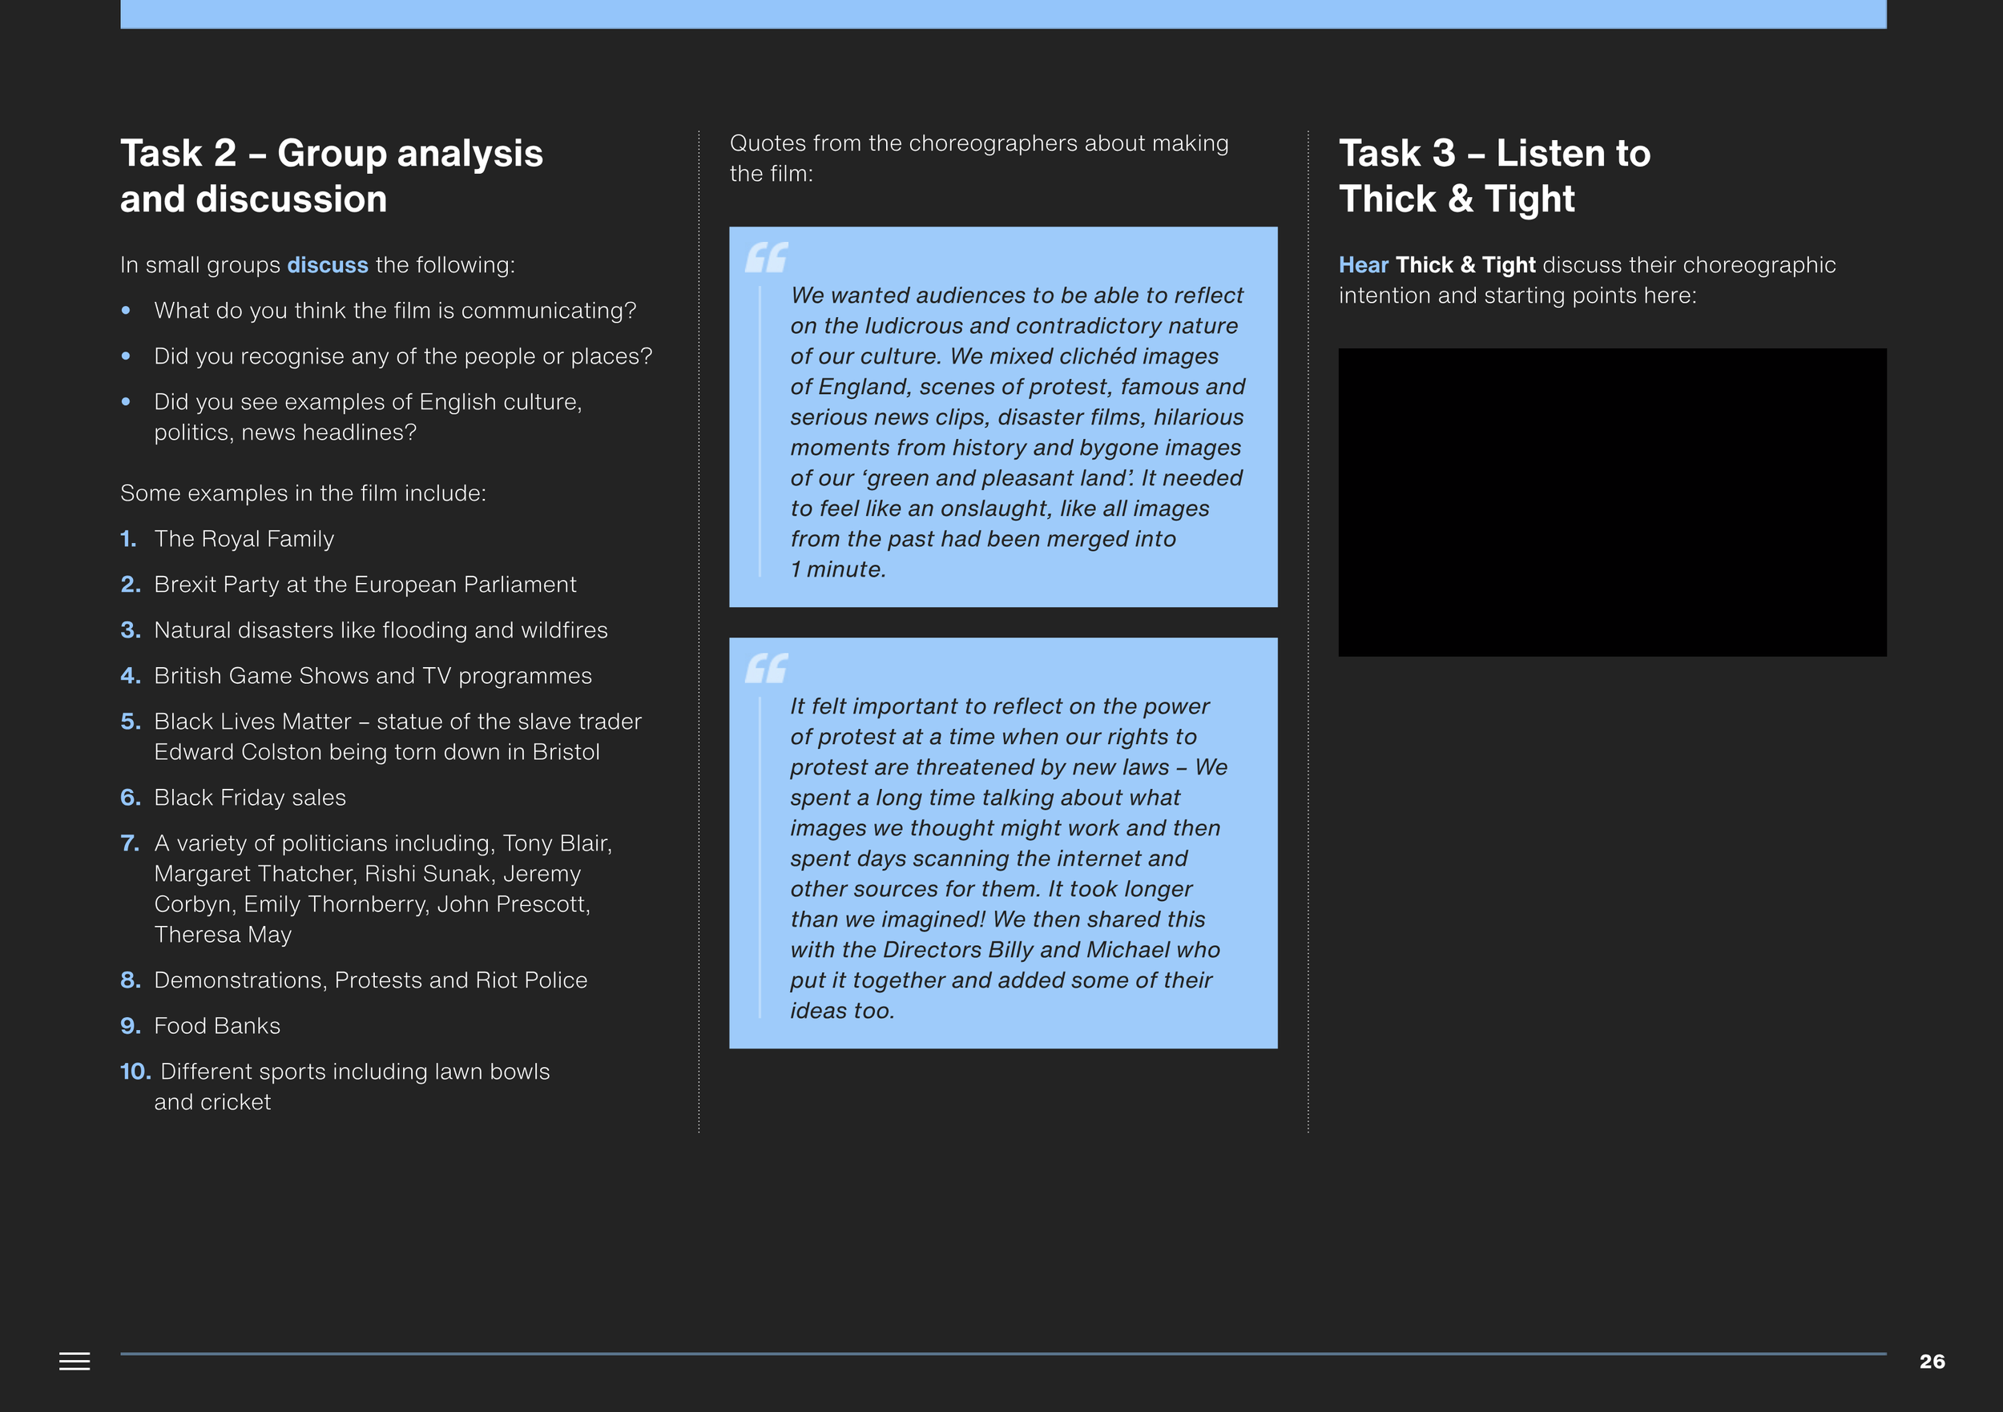Click 'Some examples in the film include:' line

pos(303,493)
